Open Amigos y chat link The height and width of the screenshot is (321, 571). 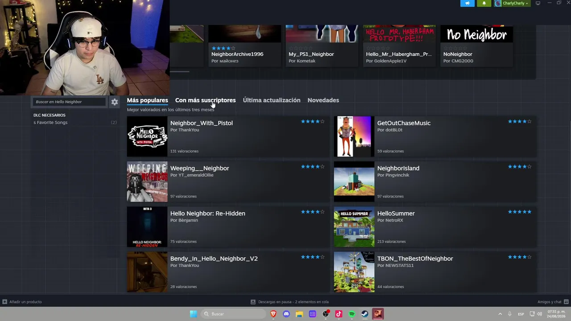(550, 302)
